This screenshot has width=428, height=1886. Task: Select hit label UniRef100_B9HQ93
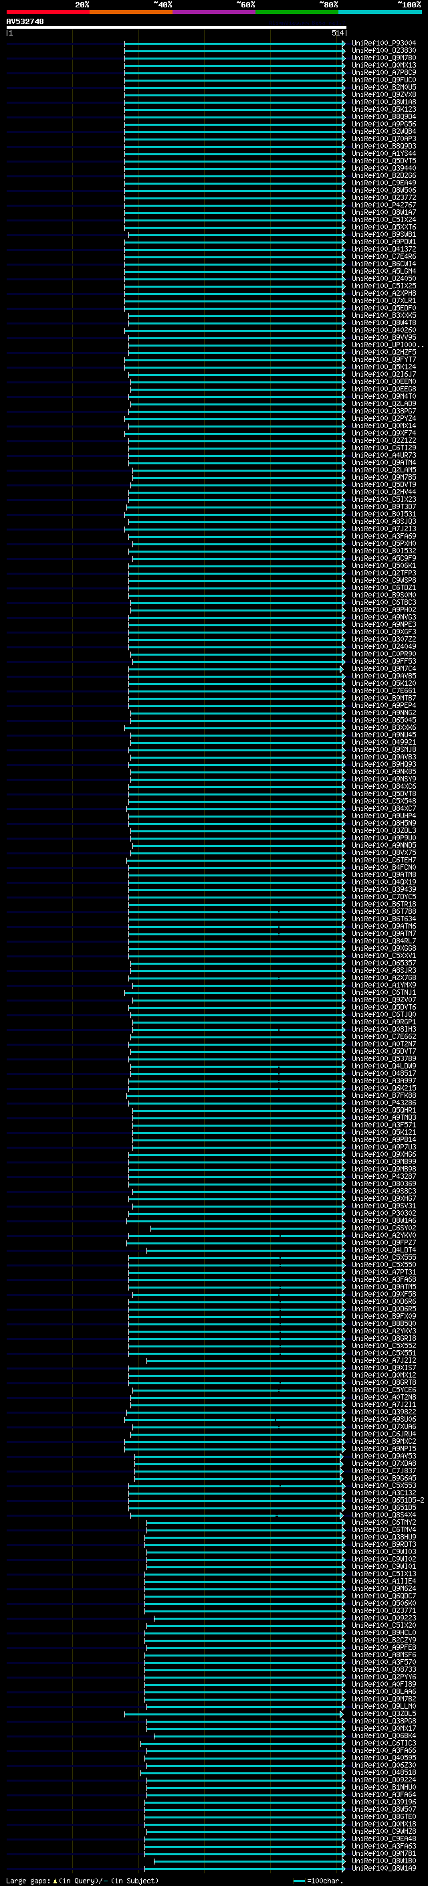[383, 764]
